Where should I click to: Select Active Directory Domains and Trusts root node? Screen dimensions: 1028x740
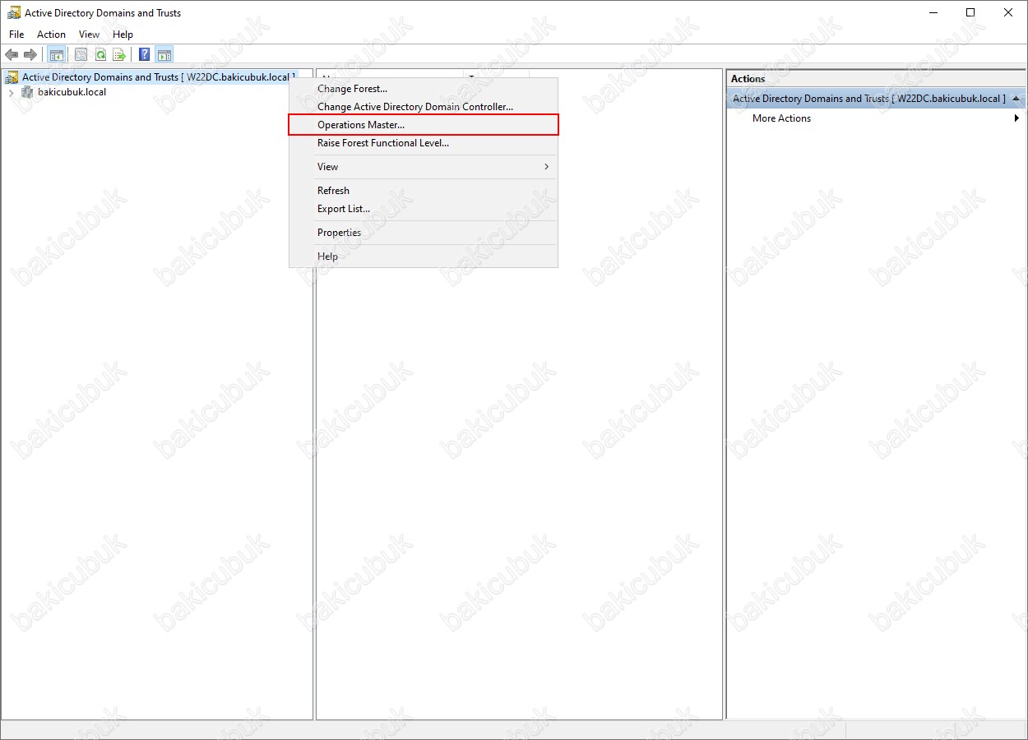159,77
